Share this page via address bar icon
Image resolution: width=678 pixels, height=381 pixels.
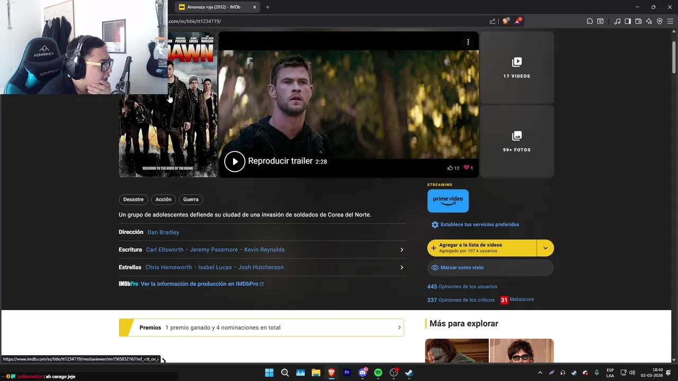point(493,21)
